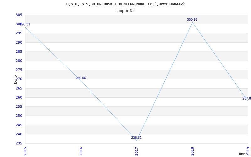Viewport: 251px width, 157px height.
Task: Click the 275 y-axis tick label
Action: coord(19,70)
